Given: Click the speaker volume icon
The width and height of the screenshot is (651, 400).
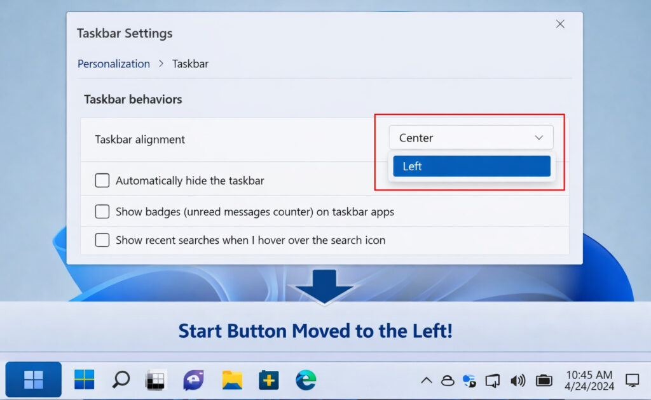Looking at the screenshot, I should point(517,380).
